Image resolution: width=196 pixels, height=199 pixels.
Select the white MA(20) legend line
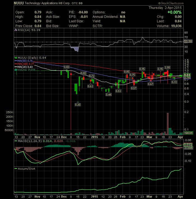[16, 67]
